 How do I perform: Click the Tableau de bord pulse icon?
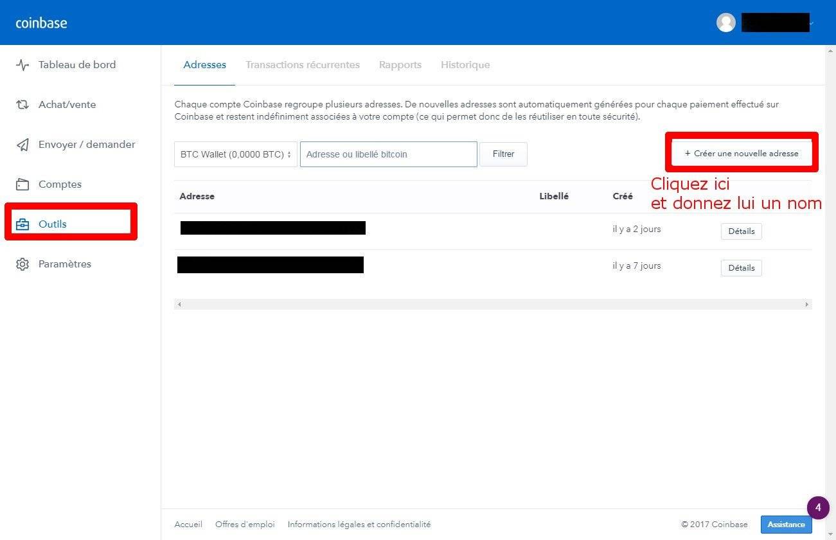[x=22, y=65]
